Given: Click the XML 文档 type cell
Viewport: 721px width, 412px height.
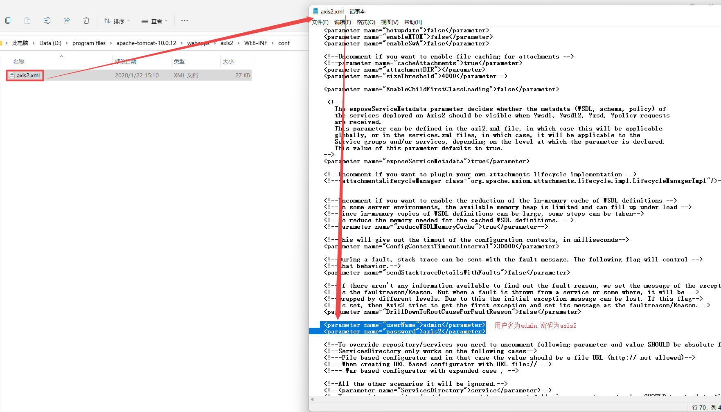Looking at the screenshot, I should point(186,75).
